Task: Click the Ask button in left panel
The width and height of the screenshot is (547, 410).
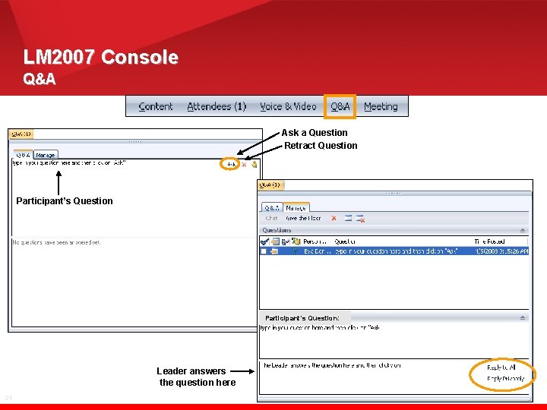Action: [x=231, y=164]
